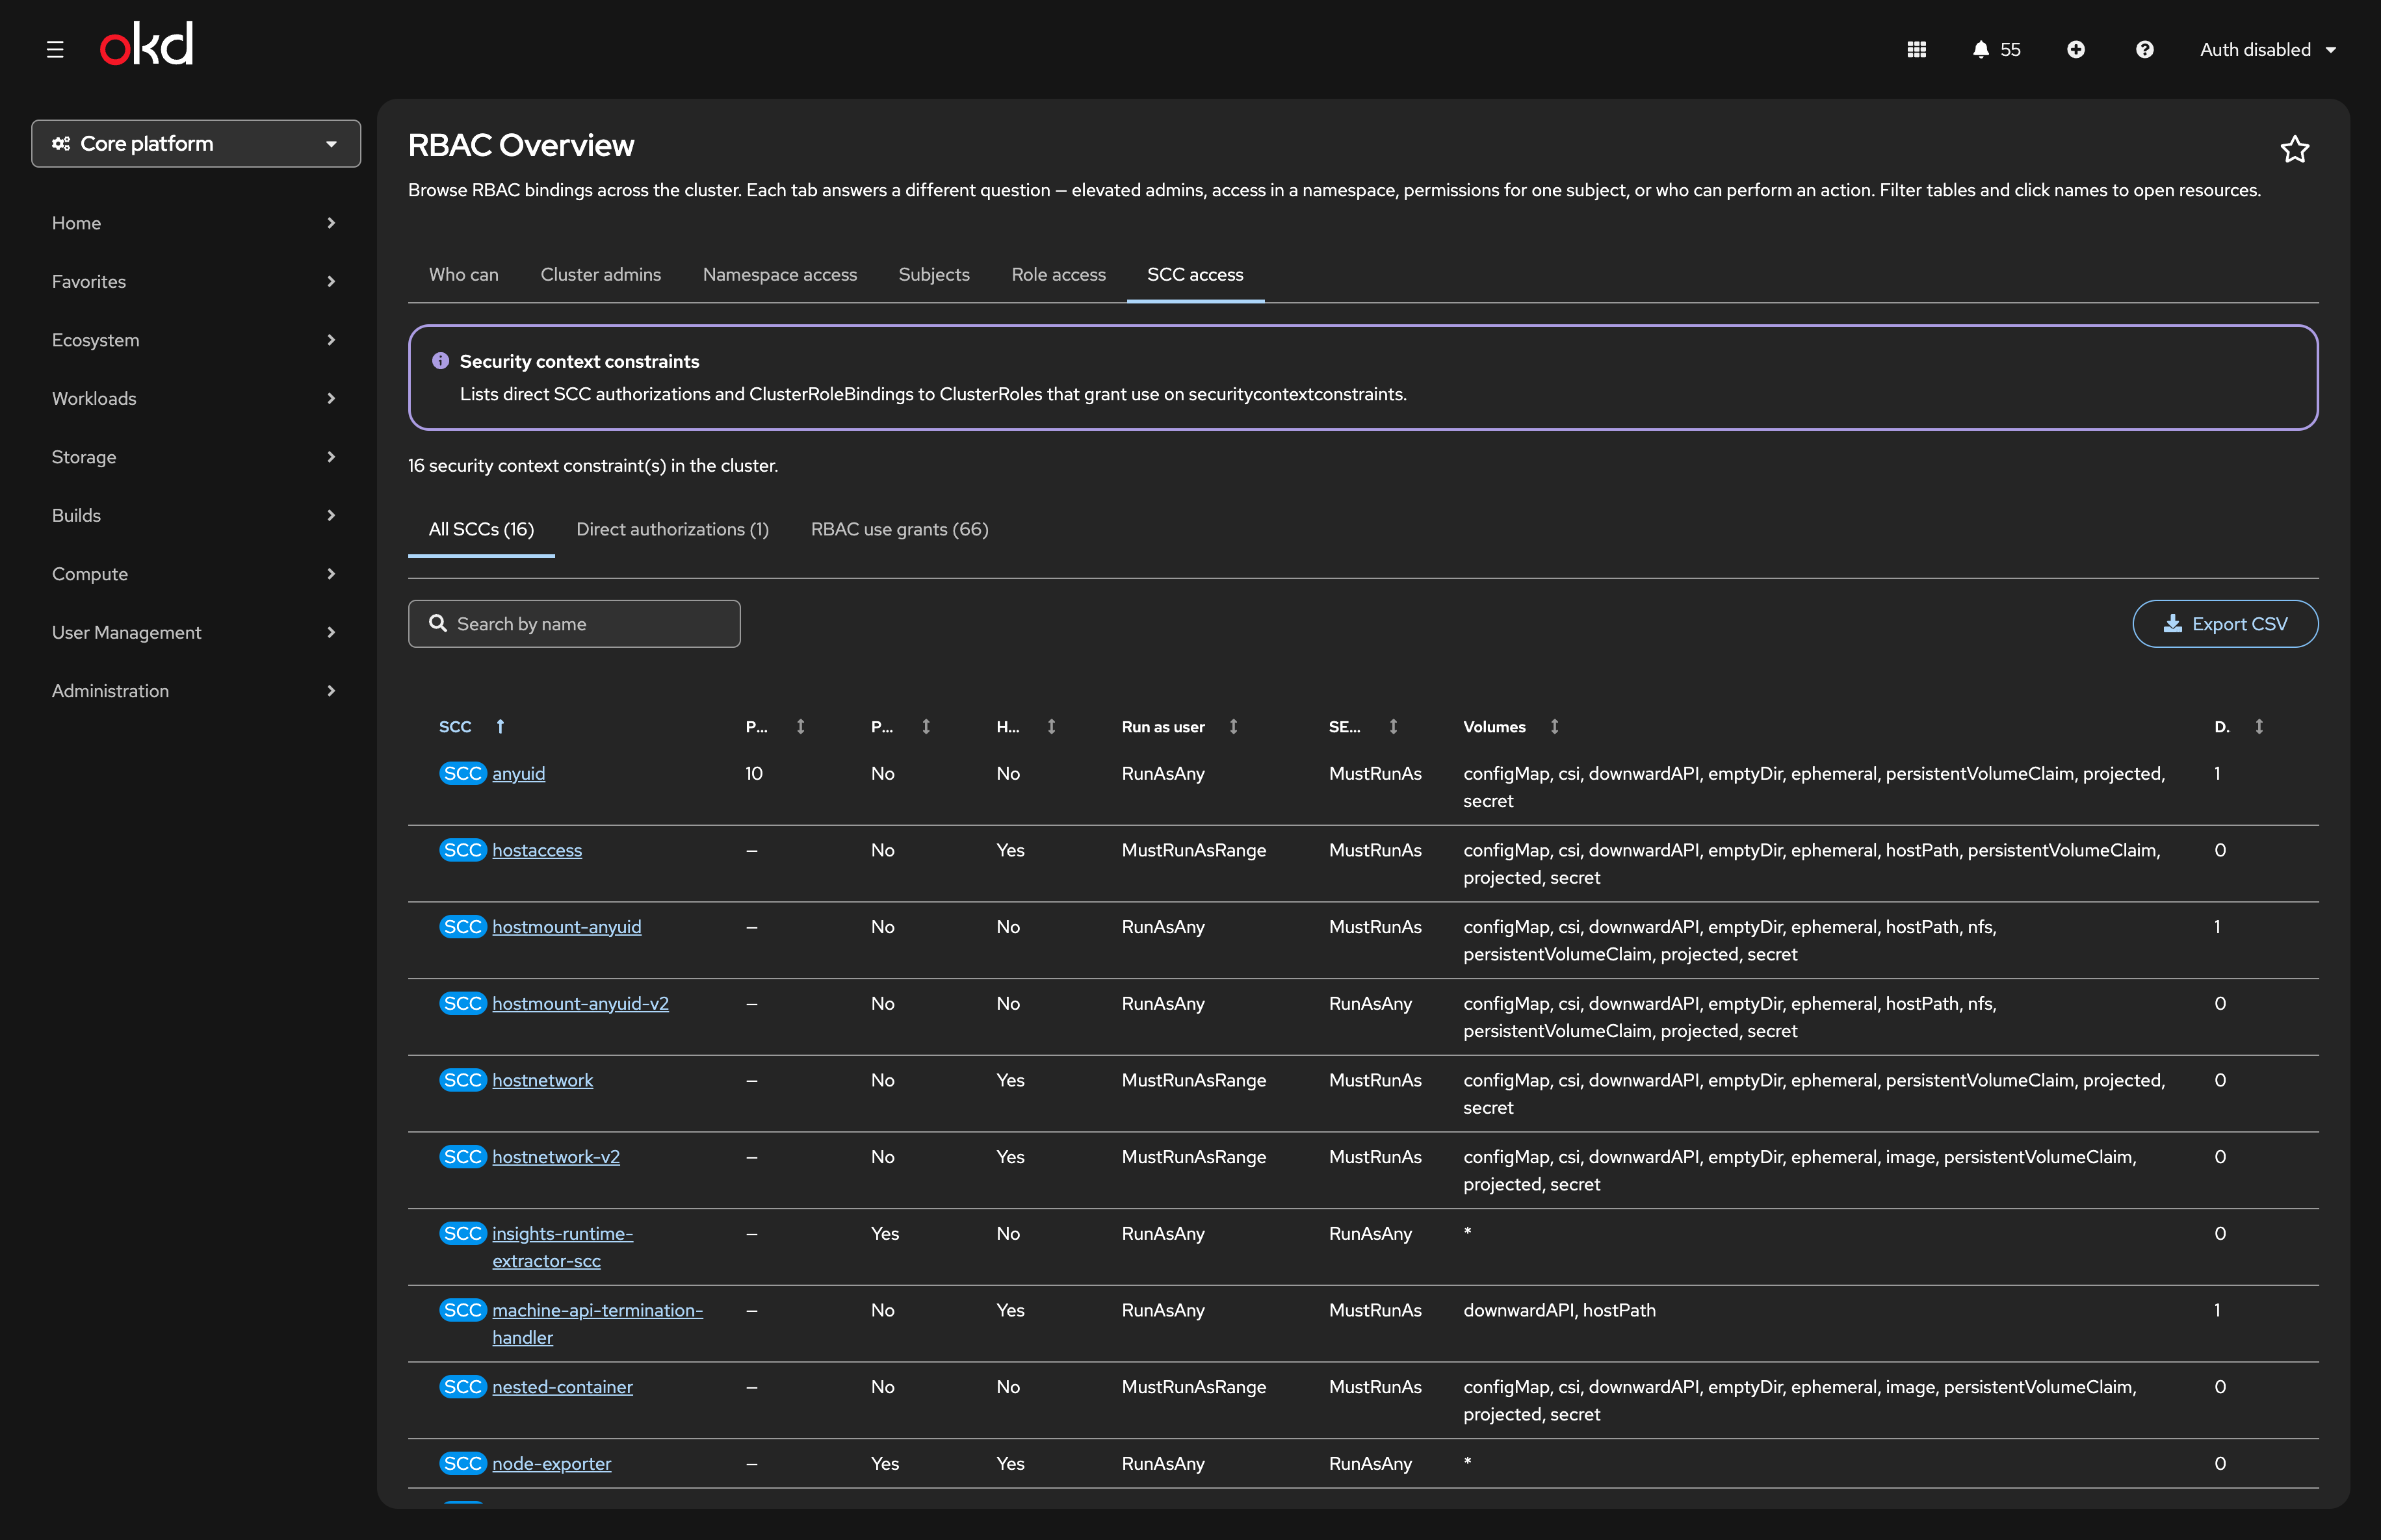Viewport: 2381px width, 1540px height.
Task: Open the help question mark menu
Action: 2144,49
